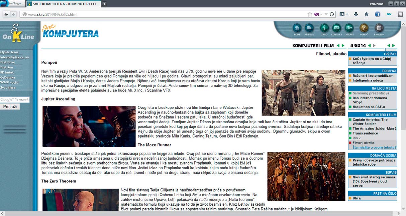Go forward with browser forward arrow

(x=13, y=14)
